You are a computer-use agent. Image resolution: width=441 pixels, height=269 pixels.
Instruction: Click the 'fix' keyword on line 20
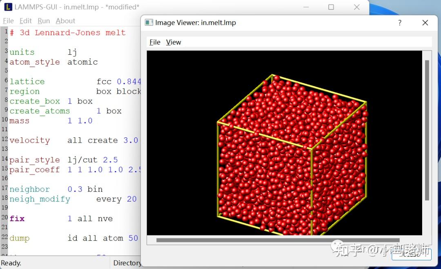17,219
